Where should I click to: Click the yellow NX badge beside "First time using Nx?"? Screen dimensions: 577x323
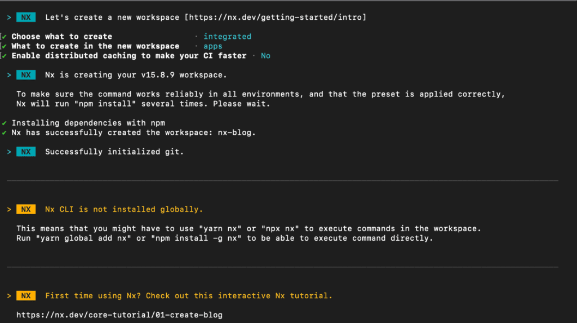coord(26,296)
